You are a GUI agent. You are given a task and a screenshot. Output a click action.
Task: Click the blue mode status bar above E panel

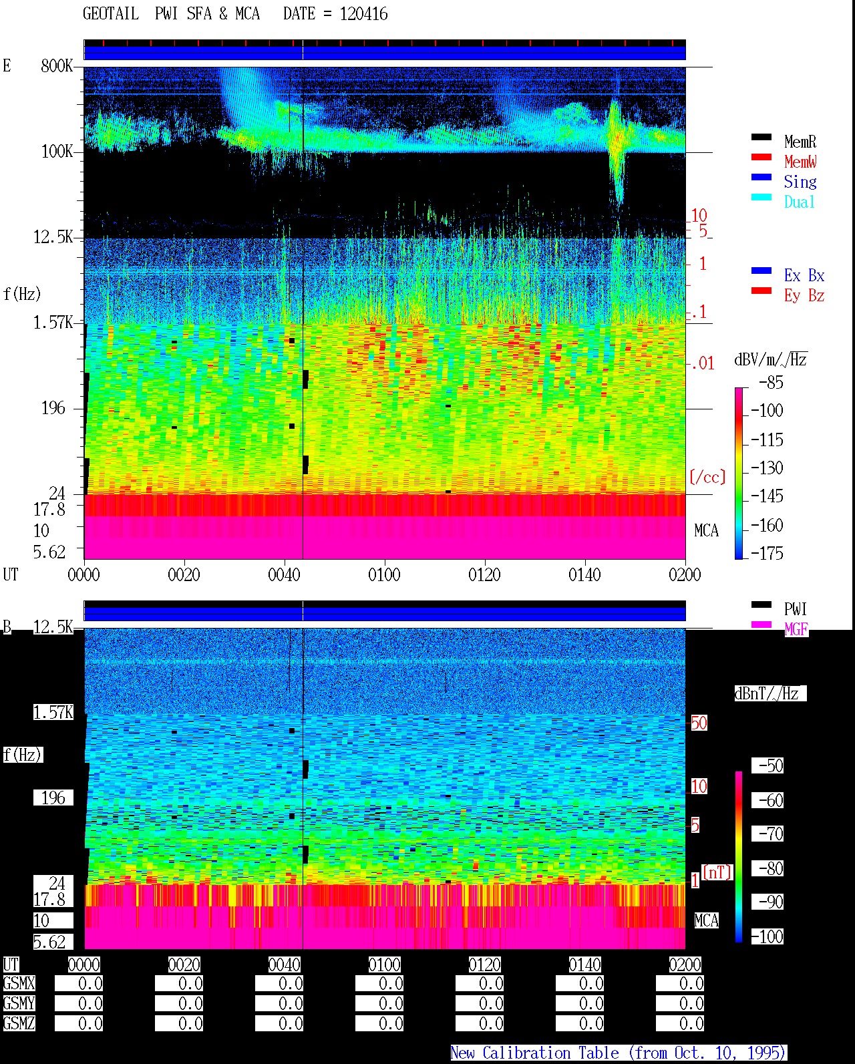coord(385,53)
